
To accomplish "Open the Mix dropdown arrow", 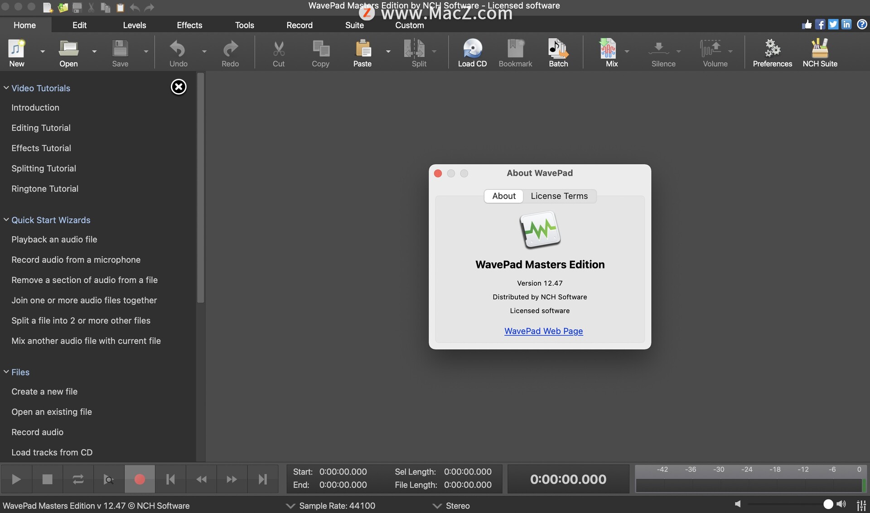I will pyautogui.click(x=627, y=52).
